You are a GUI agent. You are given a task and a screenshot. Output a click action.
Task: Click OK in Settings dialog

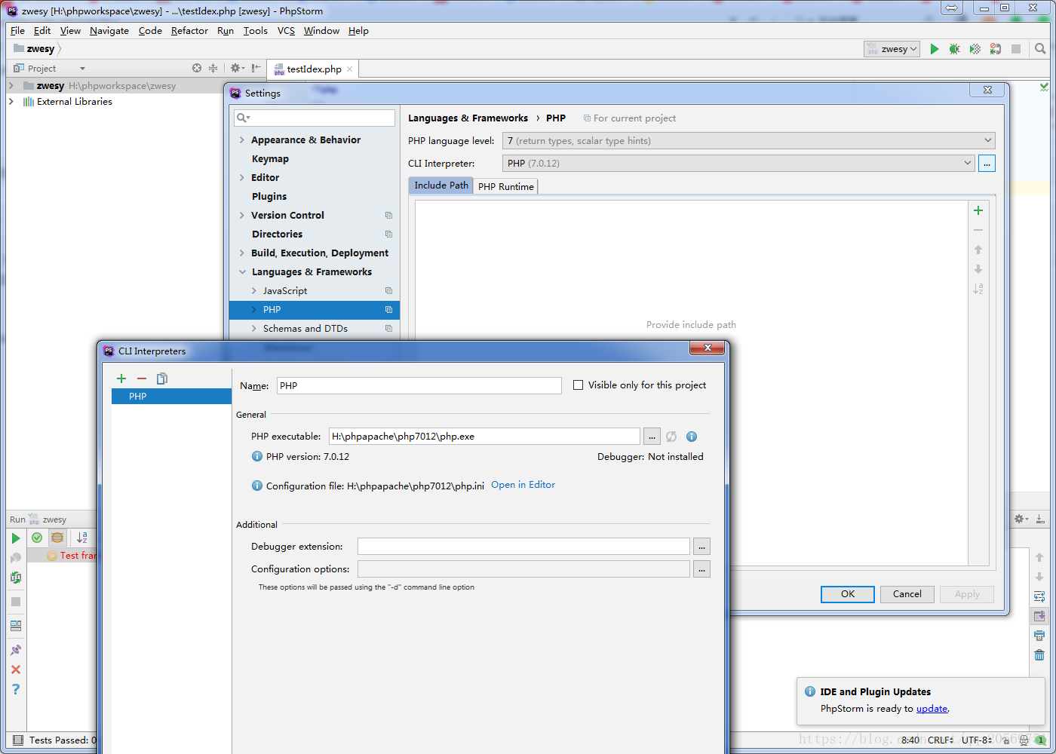click(x=848, y=594)
